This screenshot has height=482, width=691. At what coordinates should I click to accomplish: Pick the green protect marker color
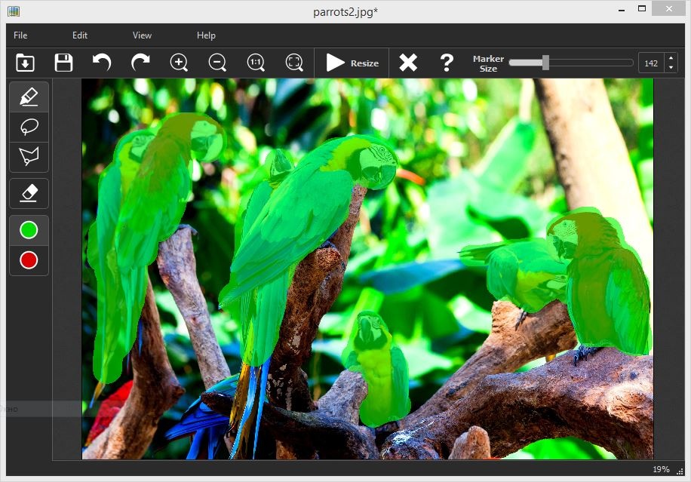(x=29, y=230)
